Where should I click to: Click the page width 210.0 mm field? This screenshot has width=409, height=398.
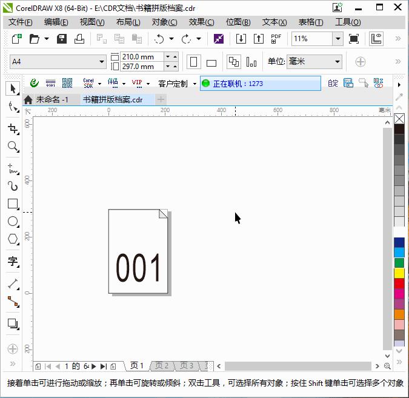pyautogui.click(x=142, y=57)
